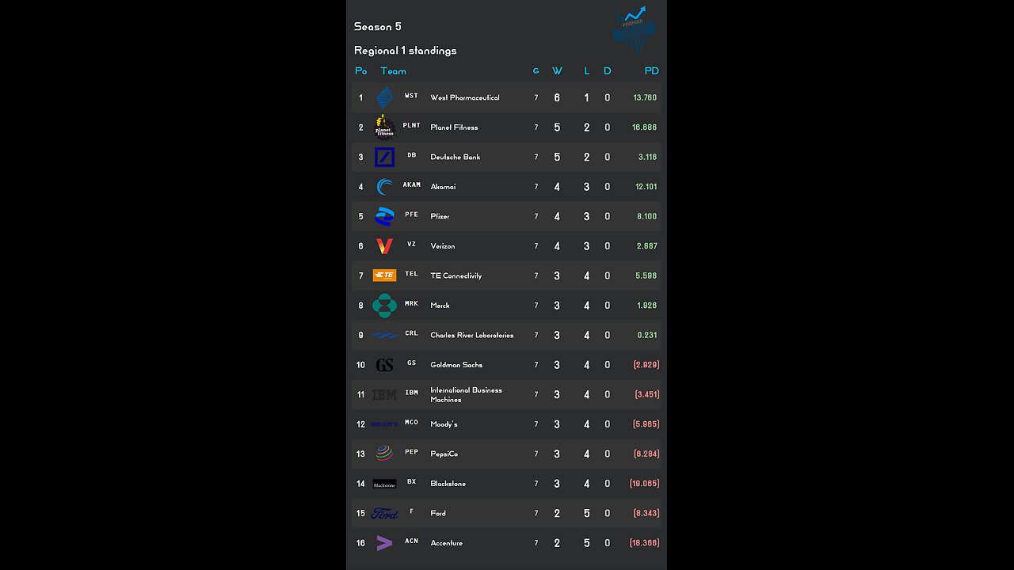
Task: Click the Team column header
Action: [x=393, y=70]
